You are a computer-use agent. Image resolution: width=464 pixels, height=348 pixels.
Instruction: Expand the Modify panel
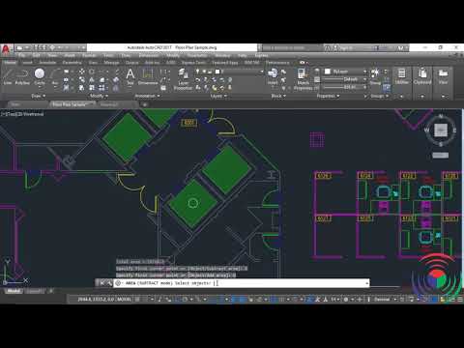99,96
